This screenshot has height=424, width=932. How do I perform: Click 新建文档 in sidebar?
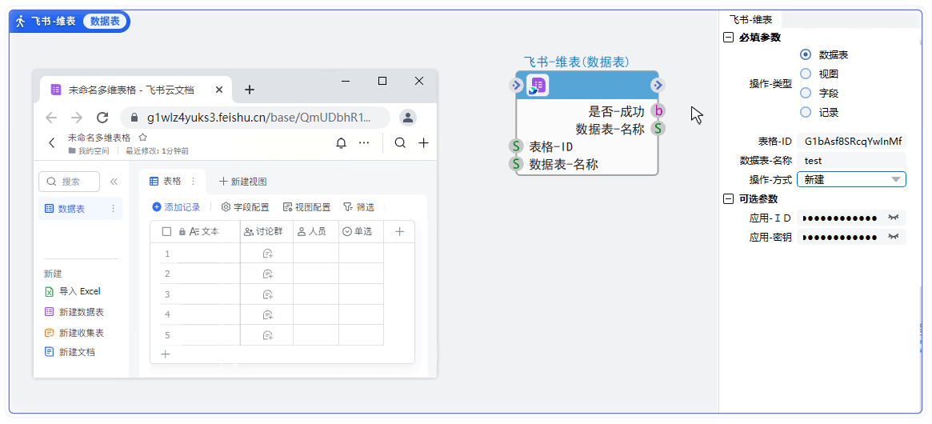click(x=70, y=352)
